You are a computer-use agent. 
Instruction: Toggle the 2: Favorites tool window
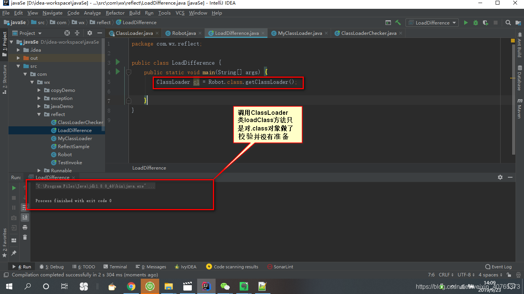4,243
